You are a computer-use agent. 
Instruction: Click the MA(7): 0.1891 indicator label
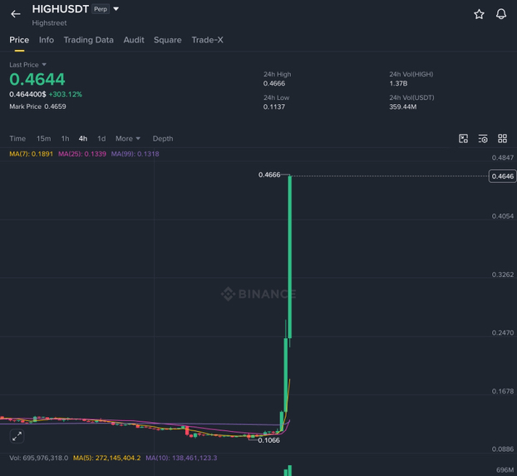31,154
